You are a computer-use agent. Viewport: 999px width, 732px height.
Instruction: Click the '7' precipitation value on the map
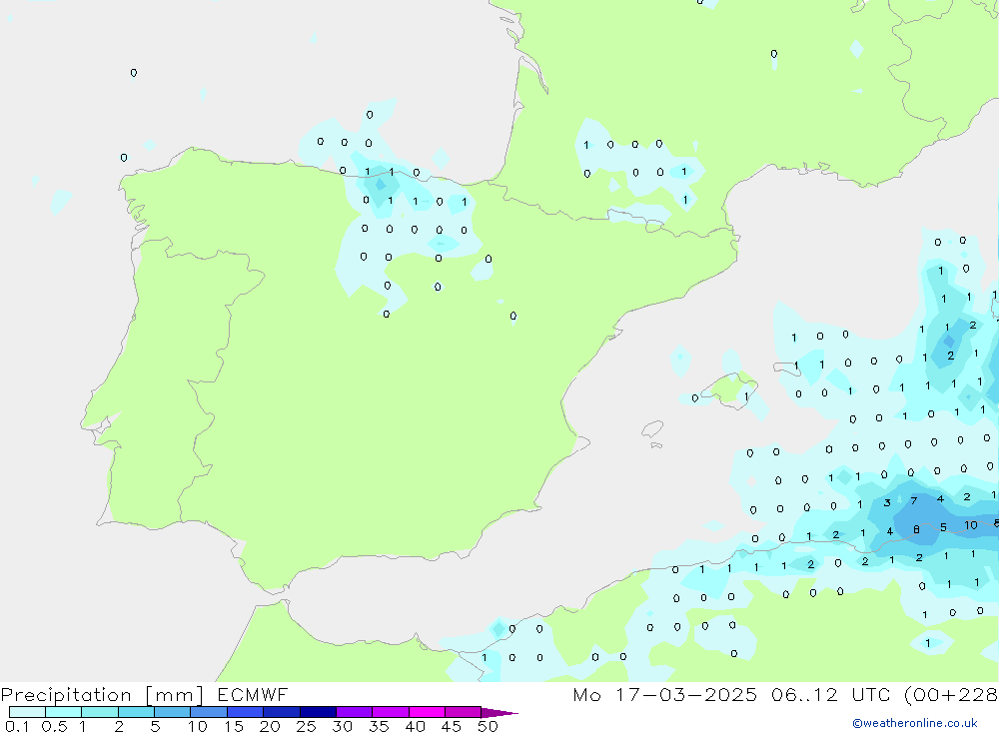[914, 500]
